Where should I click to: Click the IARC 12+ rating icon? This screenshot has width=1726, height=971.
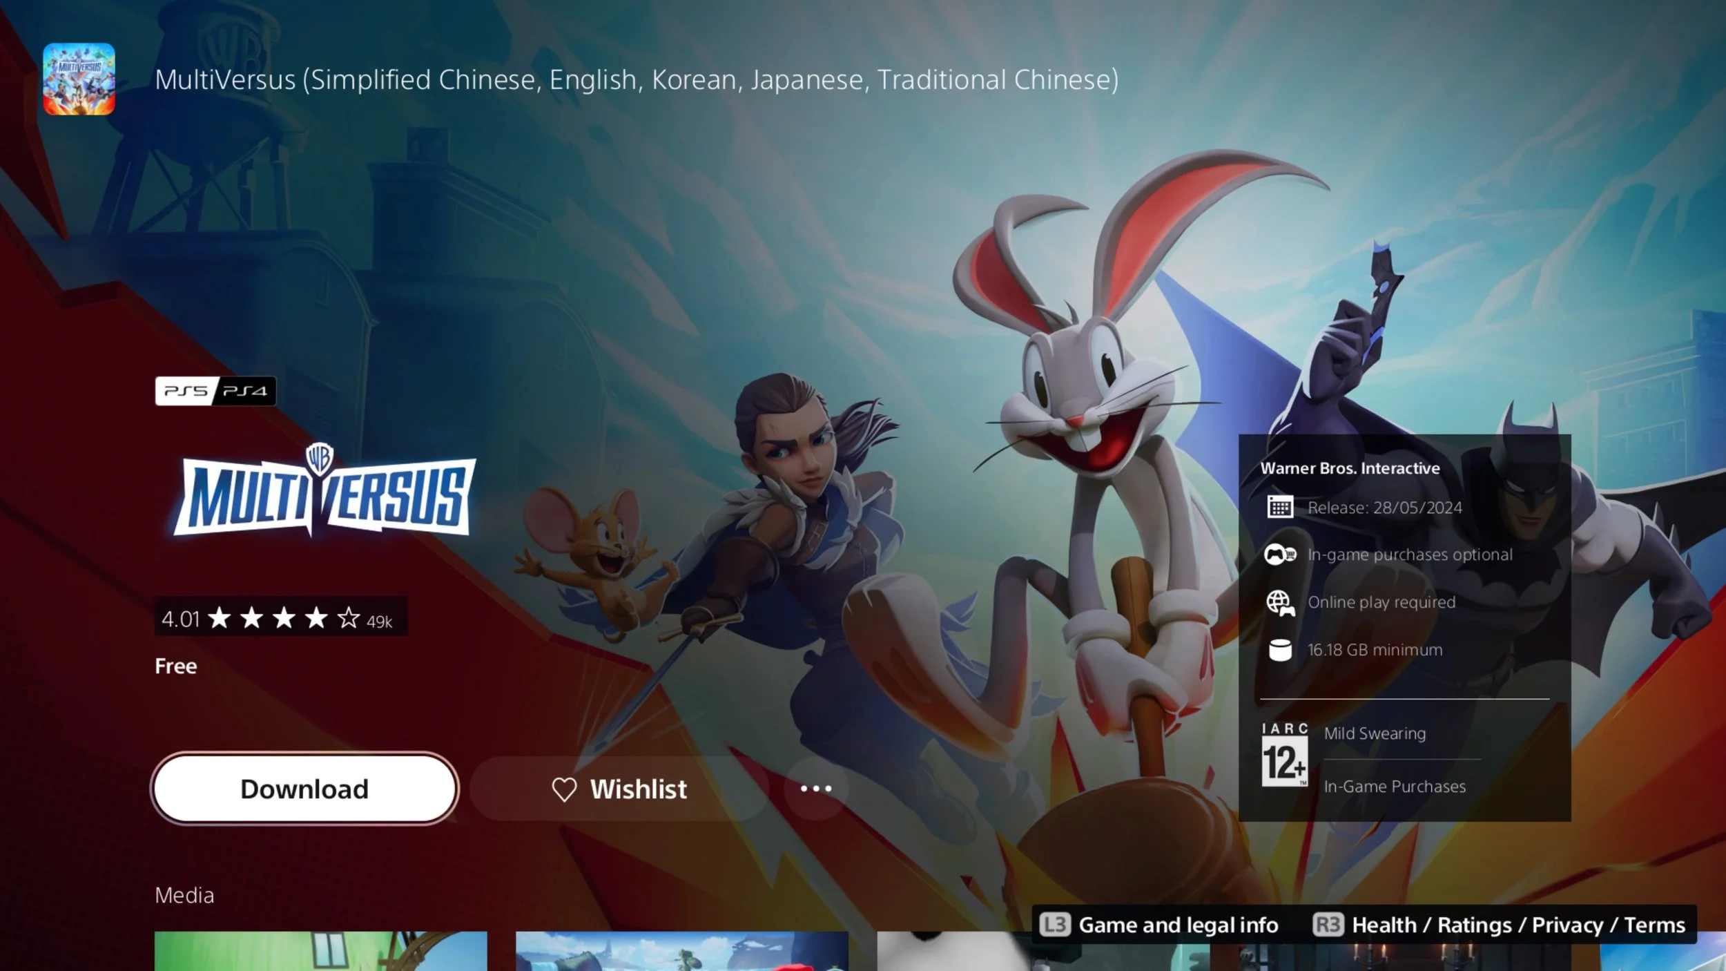tap(1284, 756)
